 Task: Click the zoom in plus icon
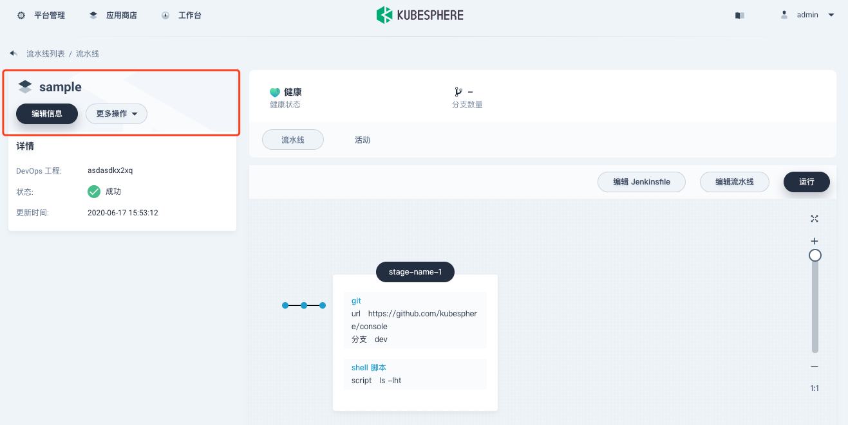pos(815,241)
